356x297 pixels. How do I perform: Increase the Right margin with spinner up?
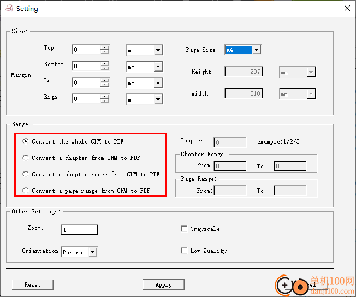point(105,96)
